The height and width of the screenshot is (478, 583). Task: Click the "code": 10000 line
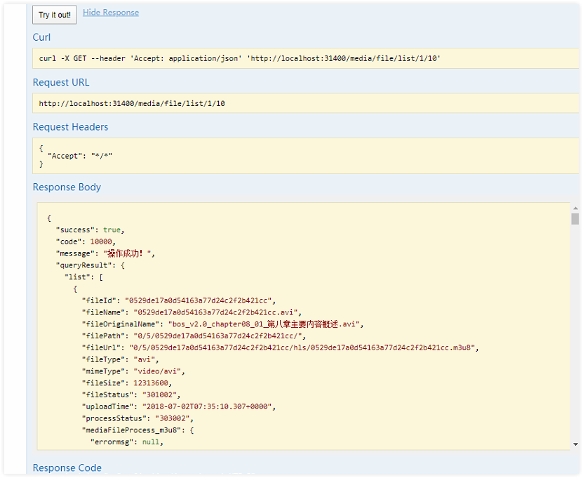click(x=86, y=241)
